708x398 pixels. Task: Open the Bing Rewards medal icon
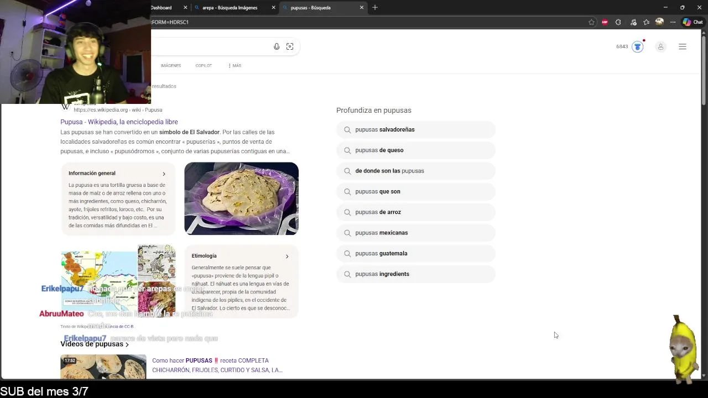point(638,46)
